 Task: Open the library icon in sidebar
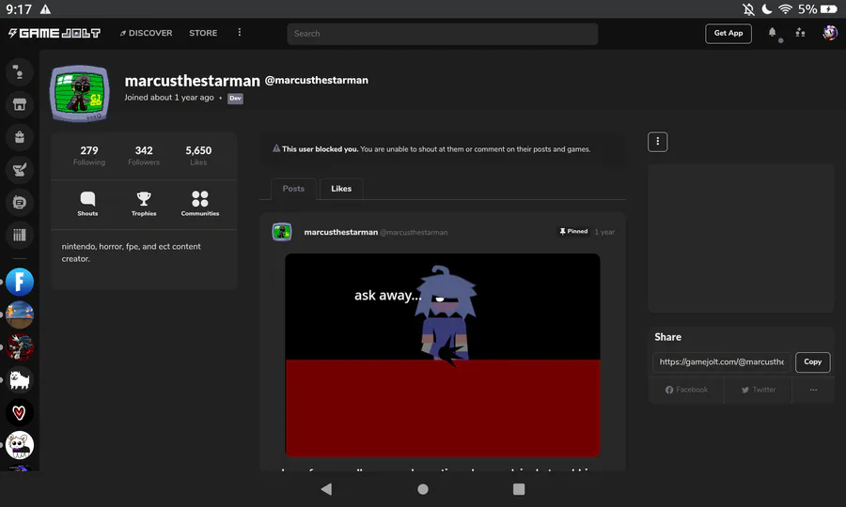click(20, 235)
